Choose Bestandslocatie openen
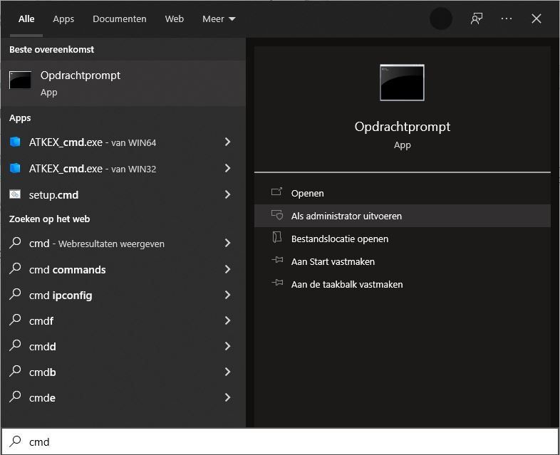The image size is (560, 455). click(402, 239)
